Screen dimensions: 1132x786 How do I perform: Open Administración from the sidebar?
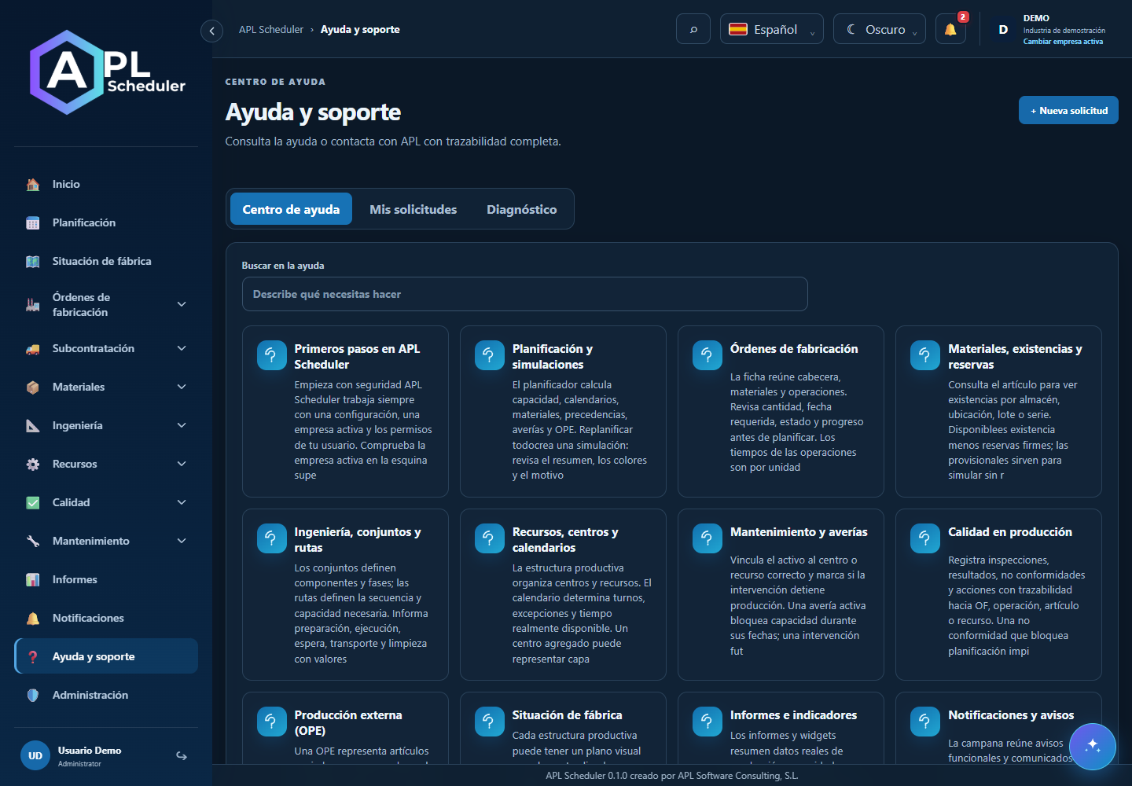pos(106,696)
